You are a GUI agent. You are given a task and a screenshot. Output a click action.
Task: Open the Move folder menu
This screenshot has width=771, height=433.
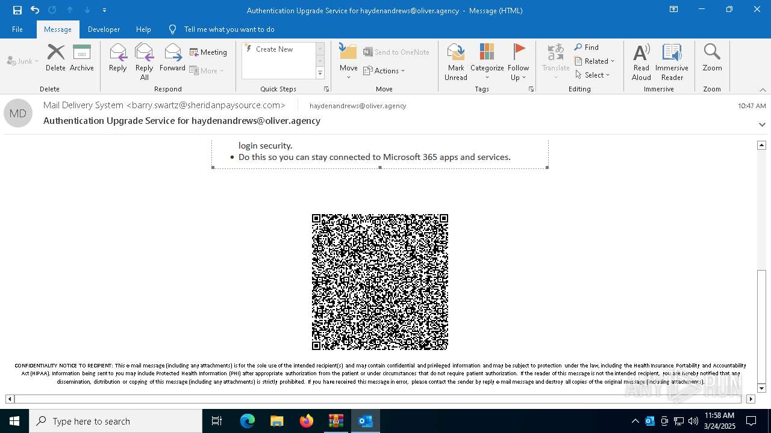[349, 62]
